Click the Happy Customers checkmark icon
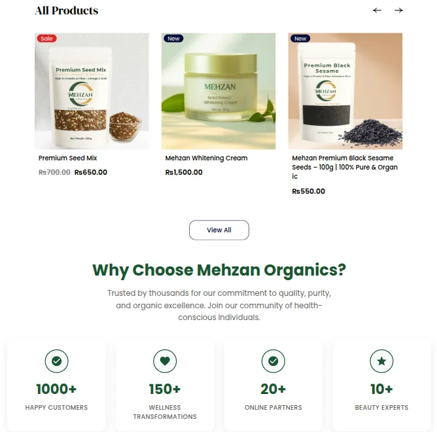 click(x=56, y=361)
